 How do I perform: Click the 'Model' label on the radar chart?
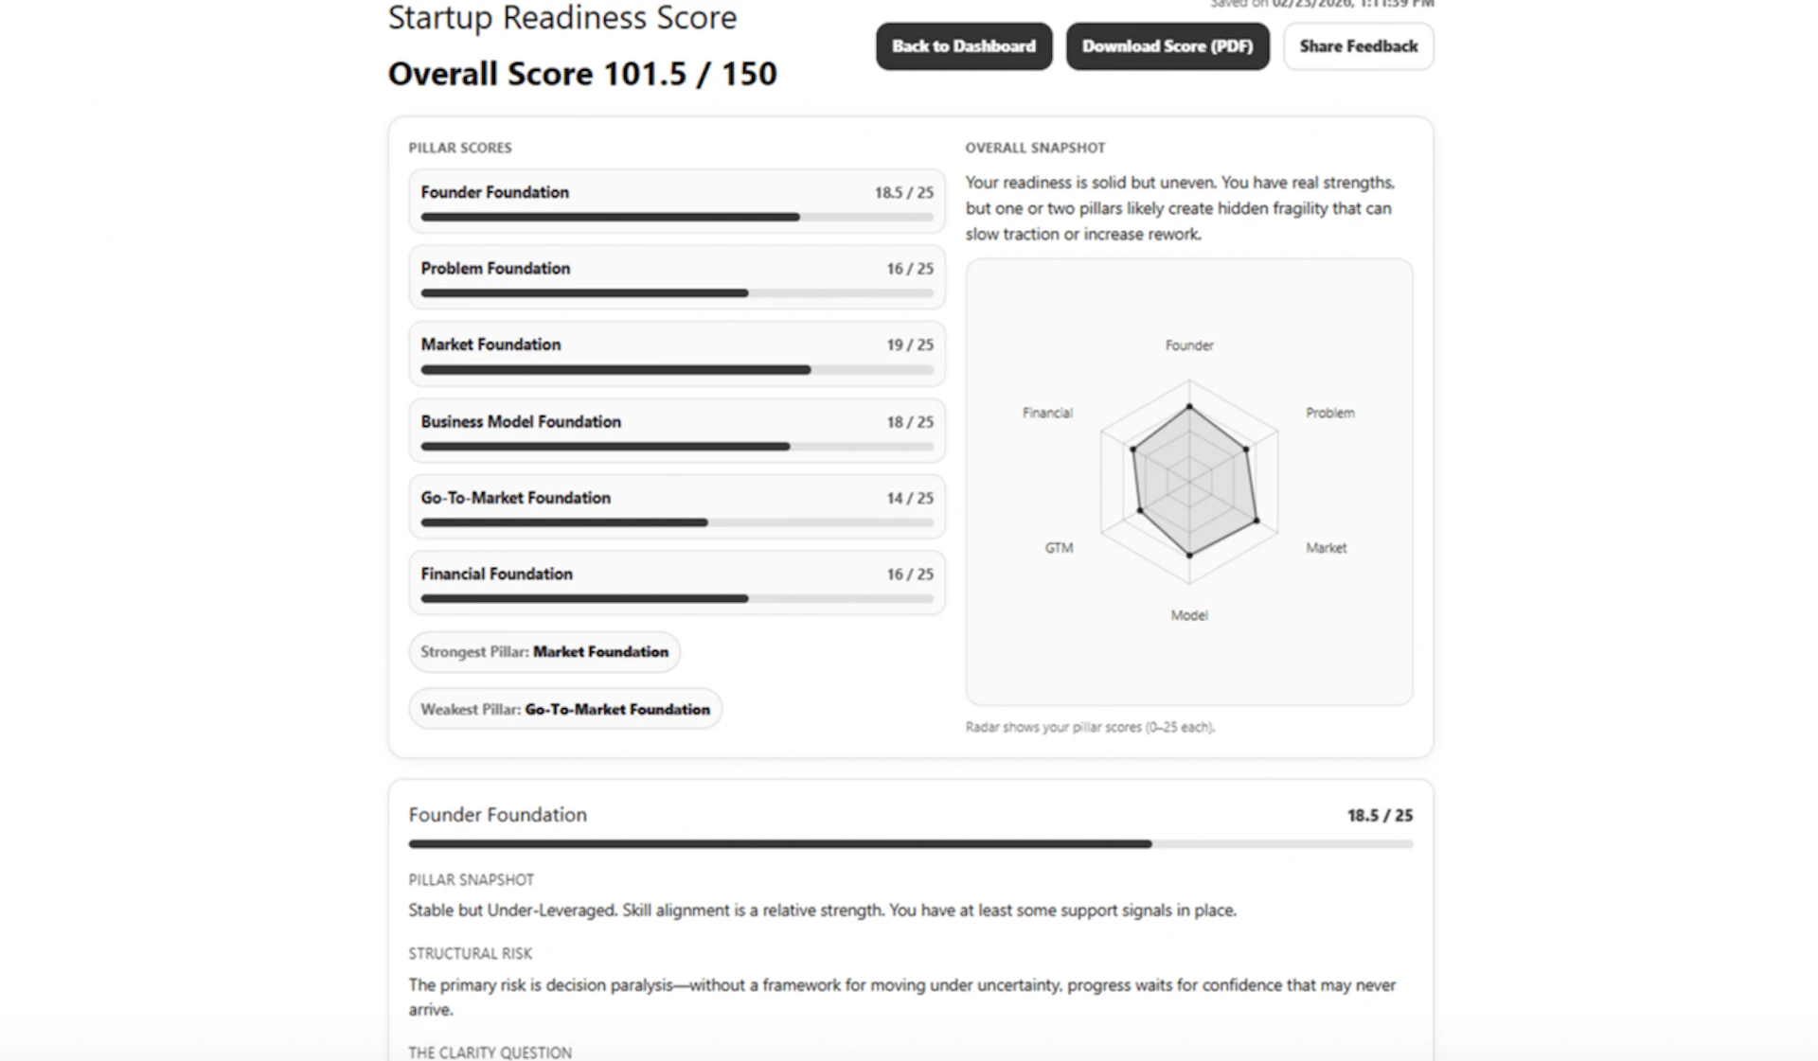[x=1189, y=615]
